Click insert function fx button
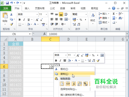 44,34
